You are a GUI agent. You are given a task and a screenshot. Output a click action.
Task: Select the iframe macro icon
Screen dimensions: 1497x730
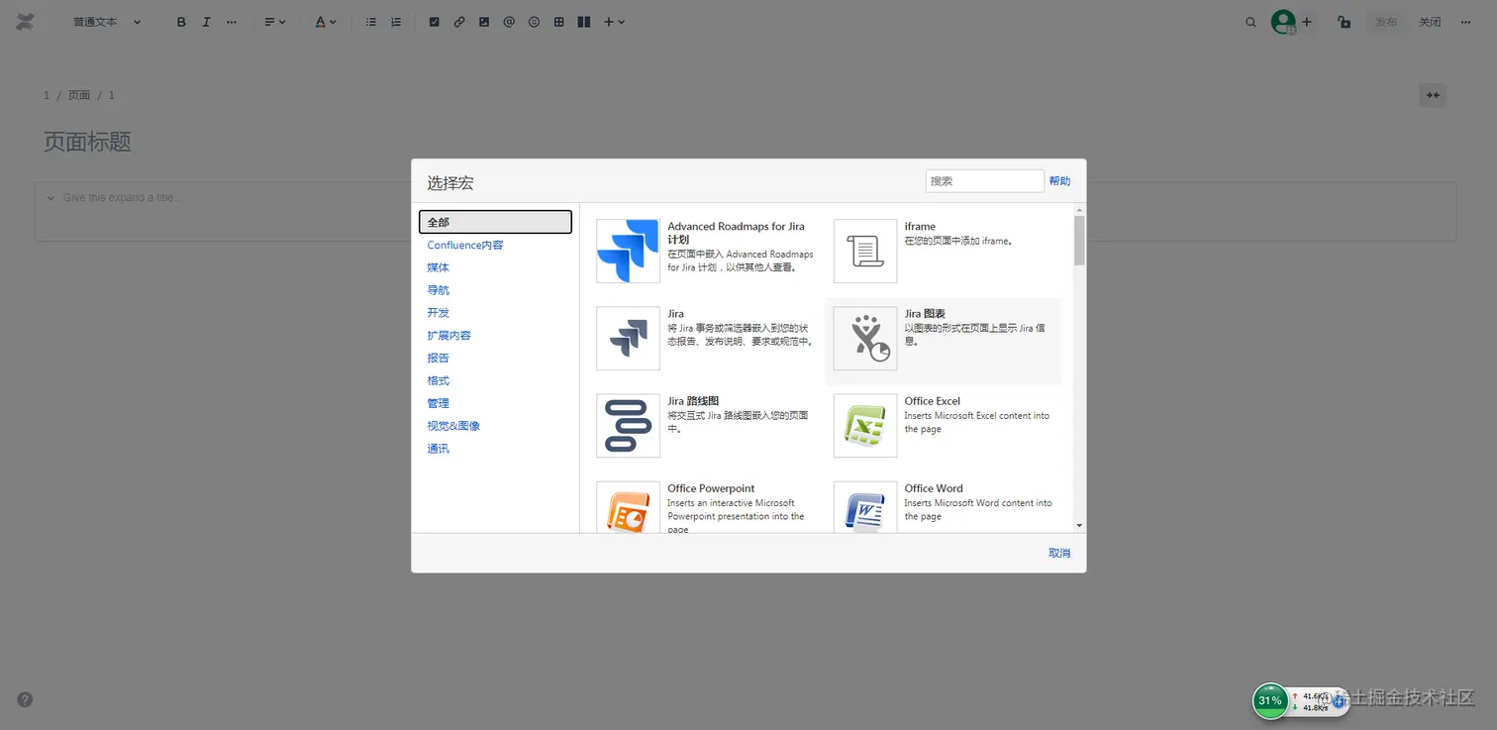(x=865, y=251)
